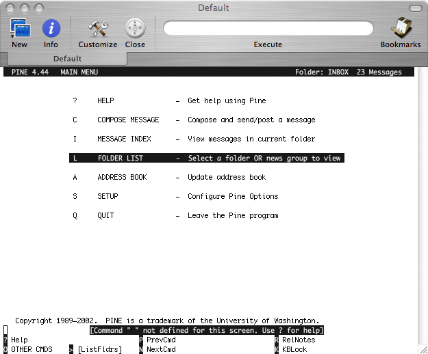Open the Info toolbar icon
The height and width of the screenshot is (354, 428).
click(x=51, y=28)
